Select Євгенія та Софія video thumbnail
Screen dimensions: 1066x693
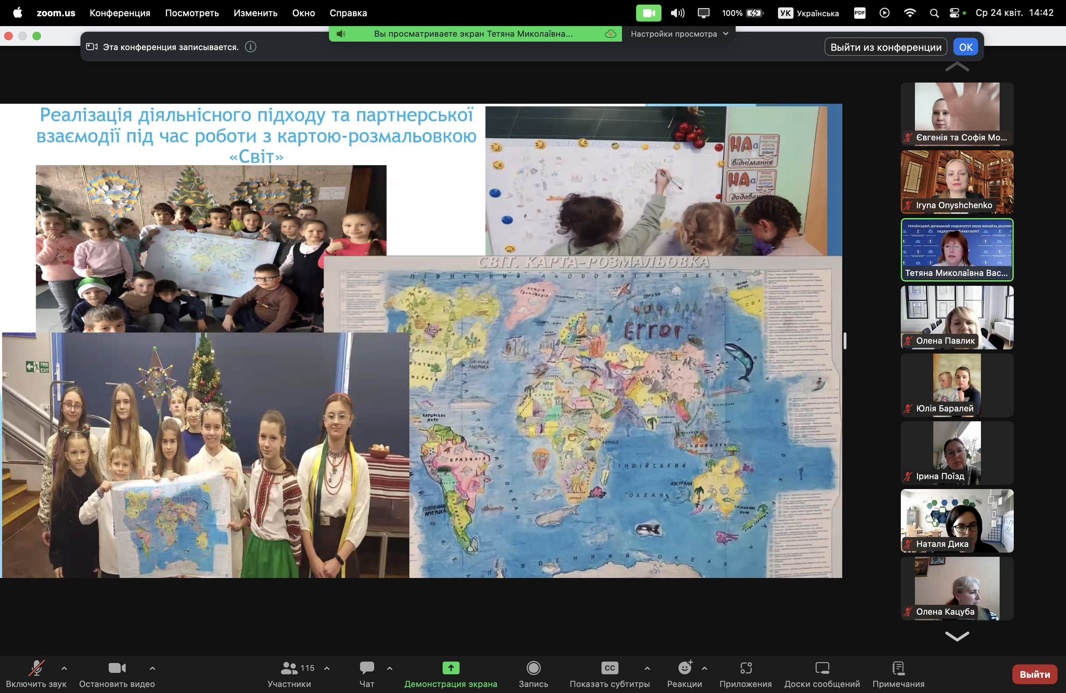pyautogui.click(x=957, y=114)
